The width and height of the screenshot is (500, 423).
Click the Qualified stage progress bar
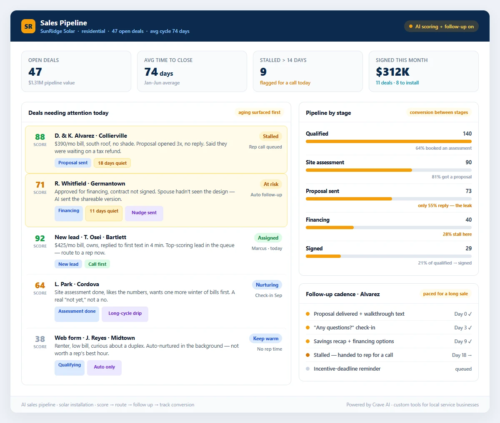[x=389, y=141]
